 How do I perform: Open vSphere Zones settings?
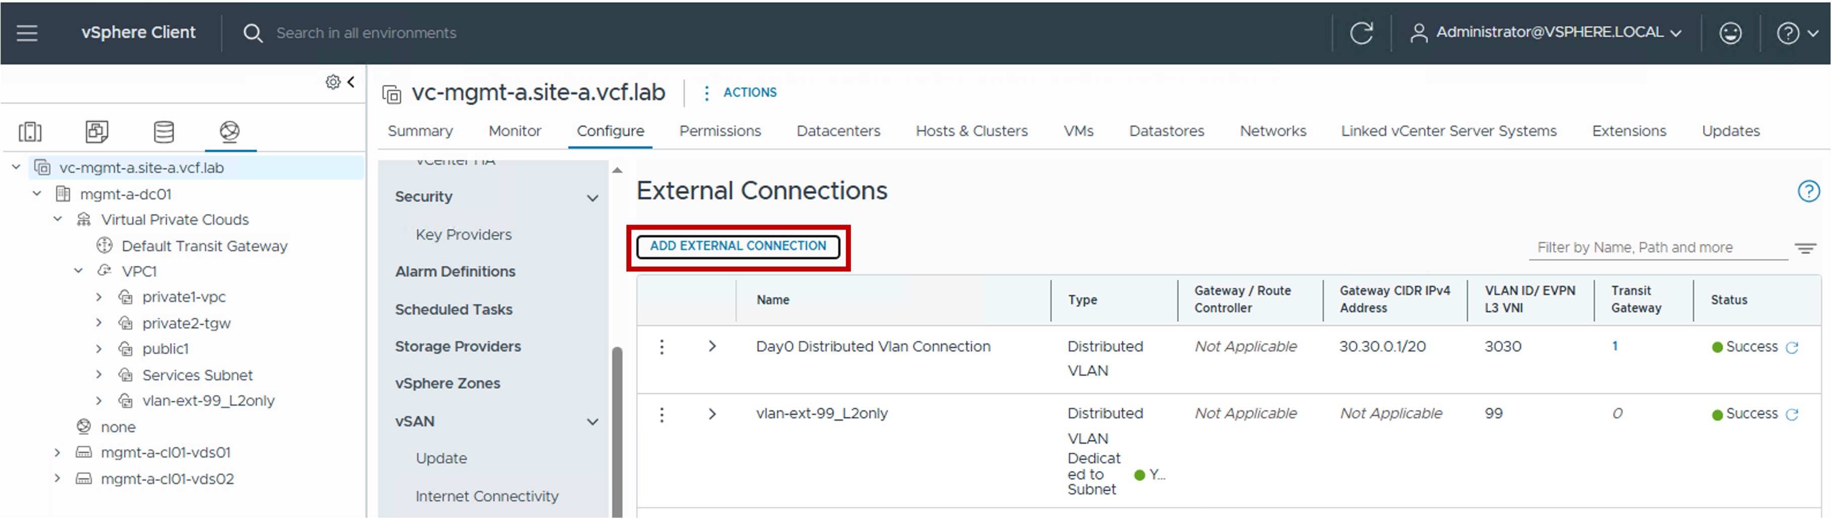click(x=448, y=384)
